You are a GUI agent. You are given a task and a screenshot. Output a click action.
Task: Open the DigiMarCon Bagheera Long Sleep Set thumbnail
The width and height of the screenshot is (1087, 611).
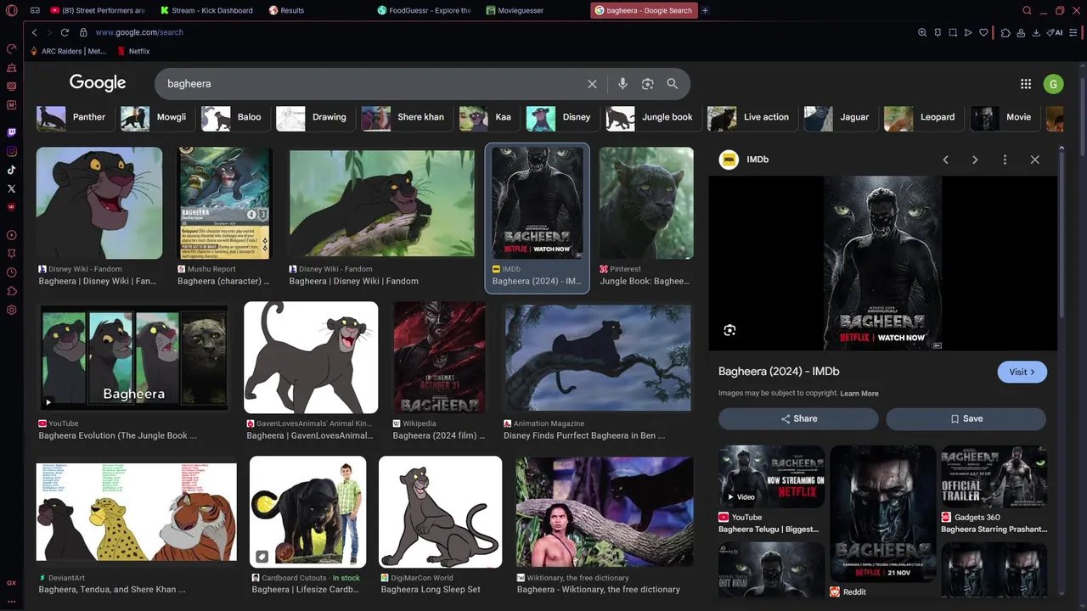pyautogui.click(x=440, y=513)
